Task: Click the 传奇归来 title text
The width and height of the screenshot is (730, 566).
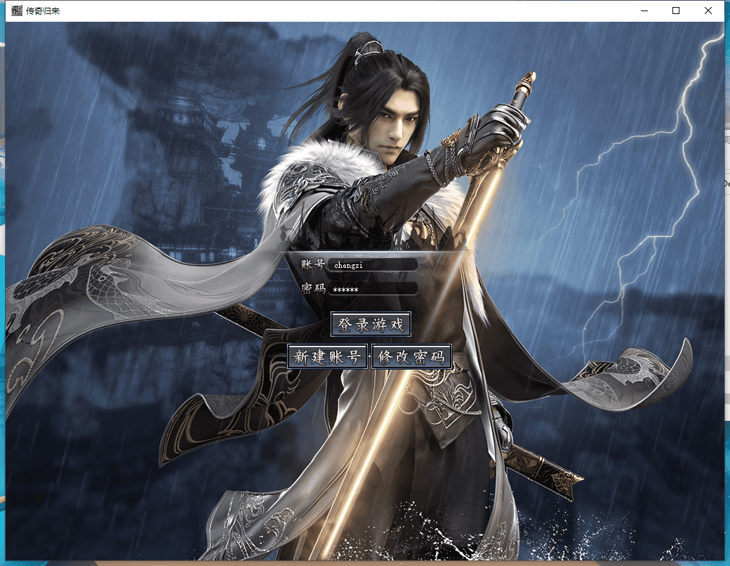Action: pyautogui.click(x=43, y=11)
